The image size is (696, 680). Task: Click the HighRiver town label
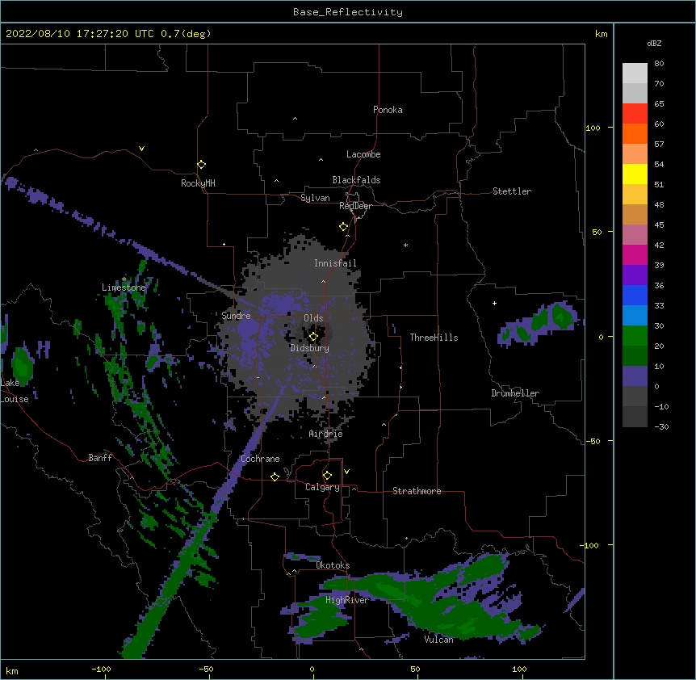[x=347, y=600]
